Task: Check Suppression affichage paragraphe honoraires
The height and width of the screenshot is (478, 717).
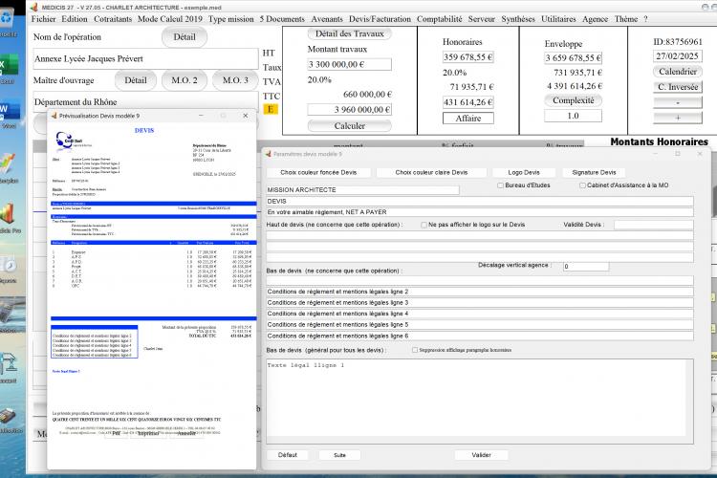Action: click(x=415, y=350)
